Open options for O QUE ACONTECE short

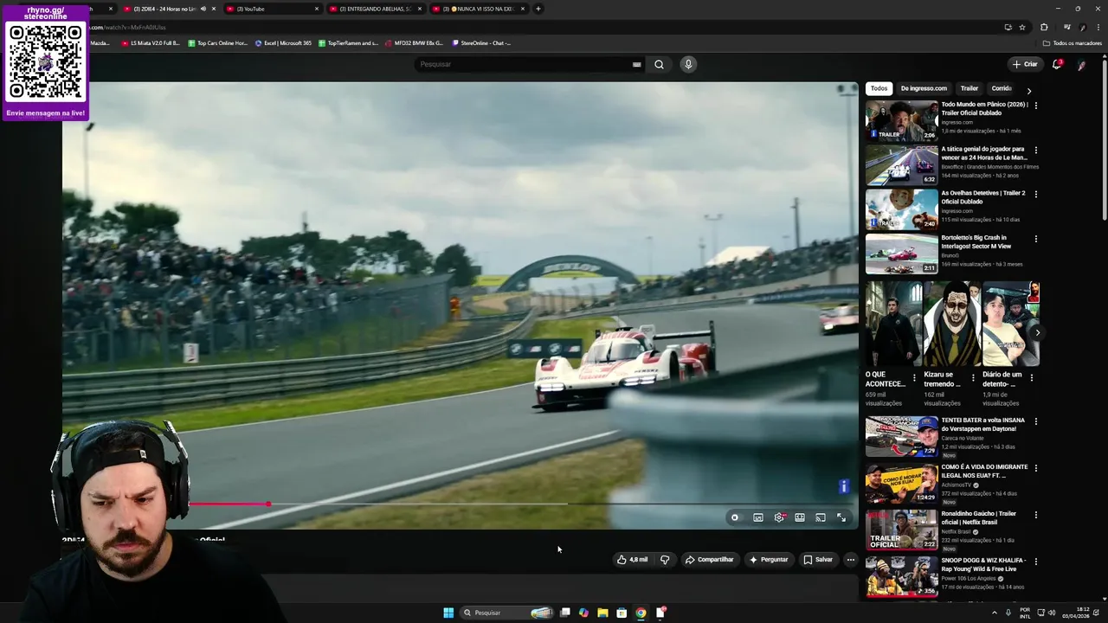point(914,378)
